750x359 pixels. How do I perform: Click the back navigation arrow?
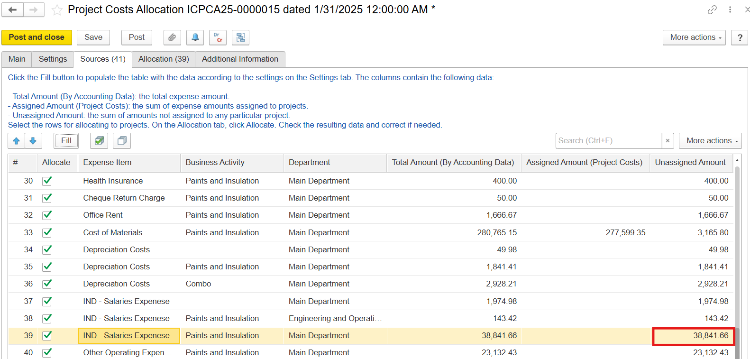coord(13,9)
